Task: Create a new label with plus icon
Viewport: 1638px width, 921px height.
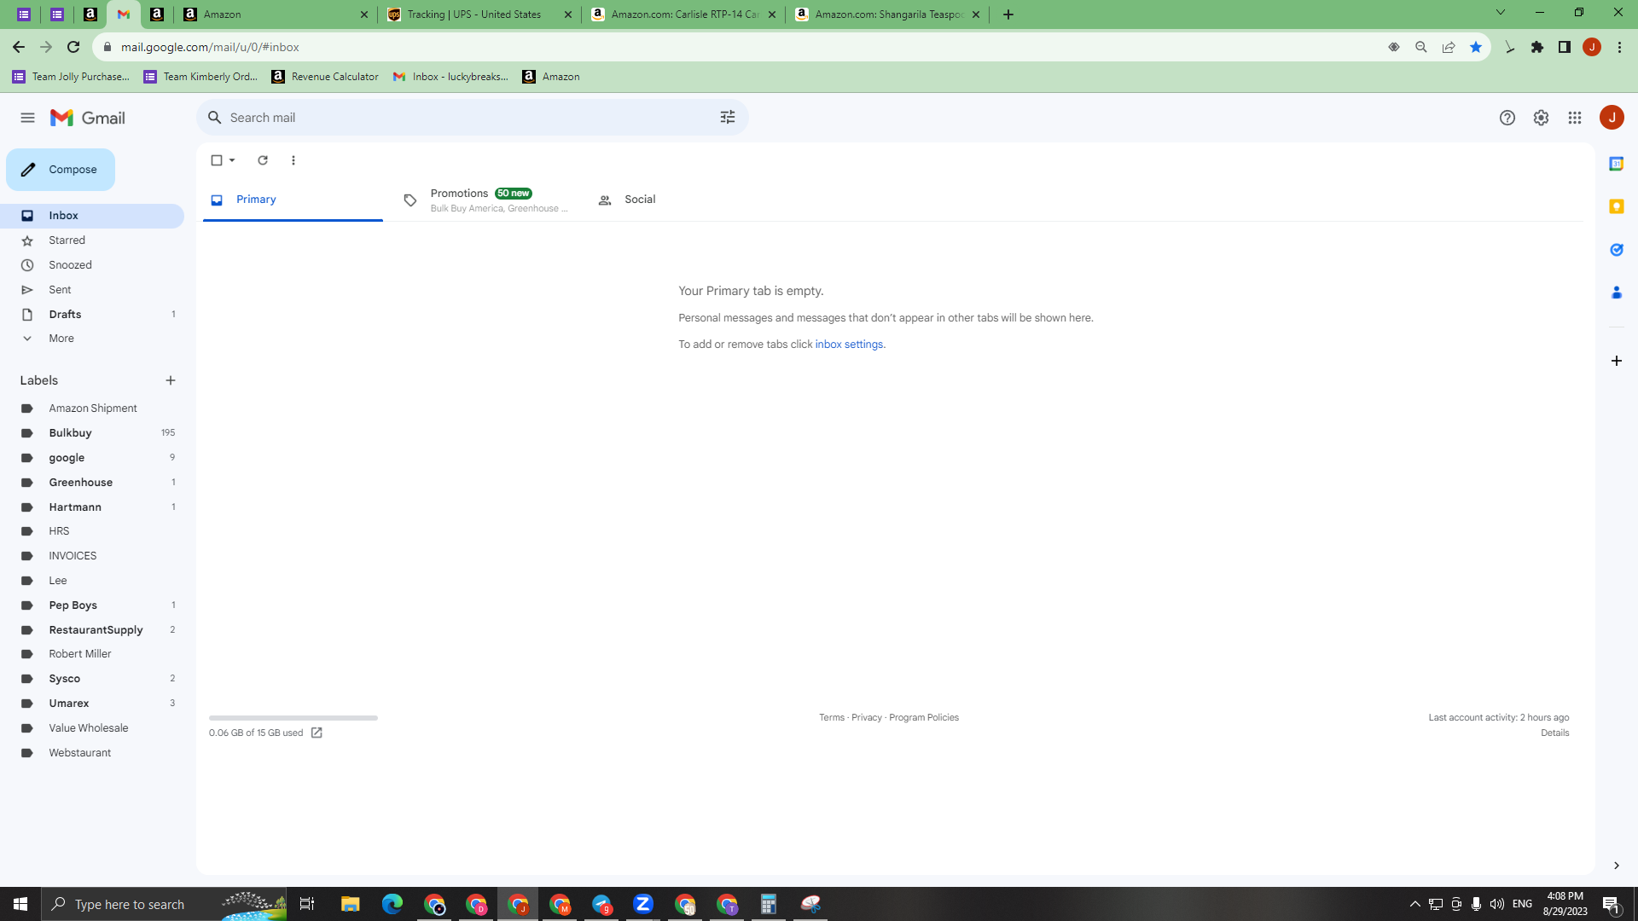Action: coord(171,380)
